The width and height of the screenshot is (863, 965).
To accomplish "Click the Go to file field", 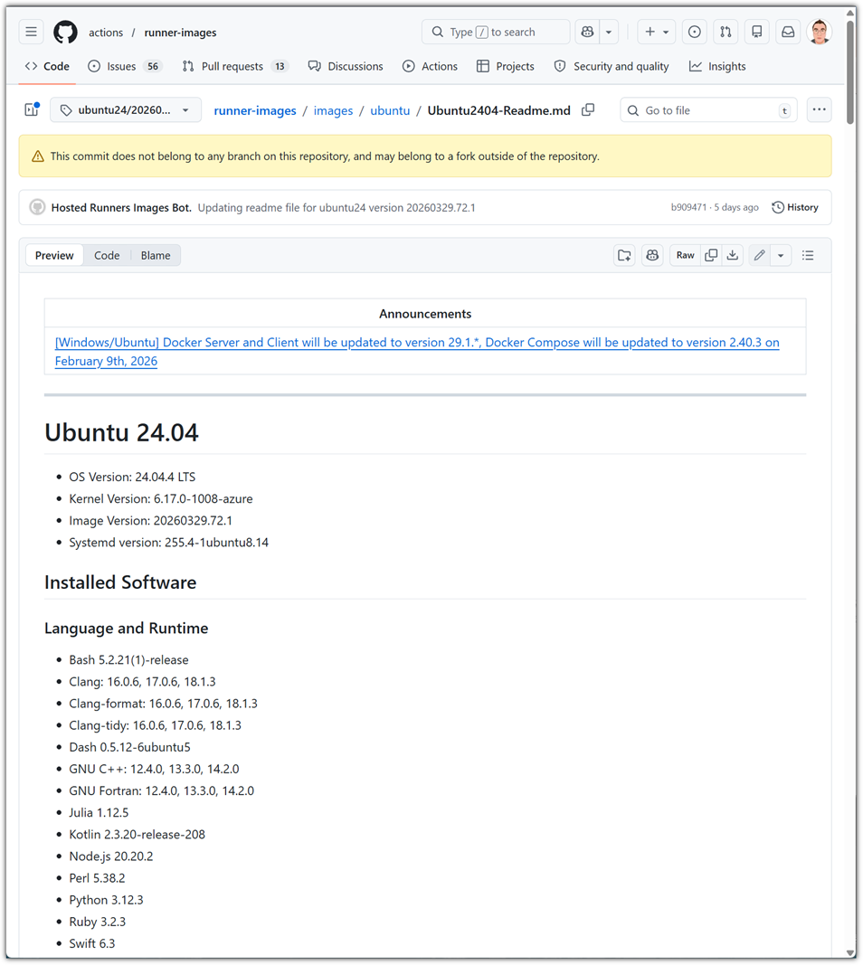I will (708, 110).
